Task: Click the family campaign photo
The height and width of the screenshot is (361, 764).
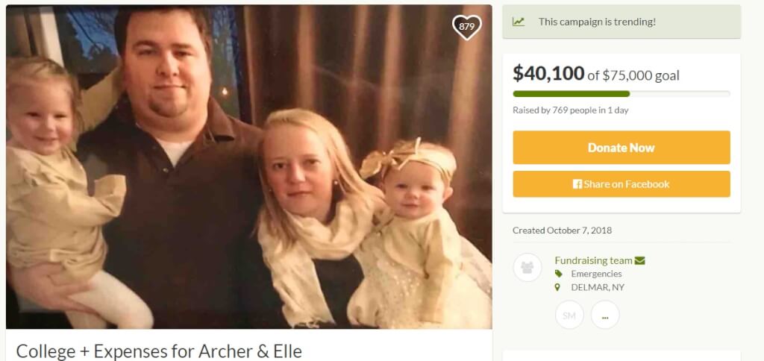Action: click(x=249, y=166)
